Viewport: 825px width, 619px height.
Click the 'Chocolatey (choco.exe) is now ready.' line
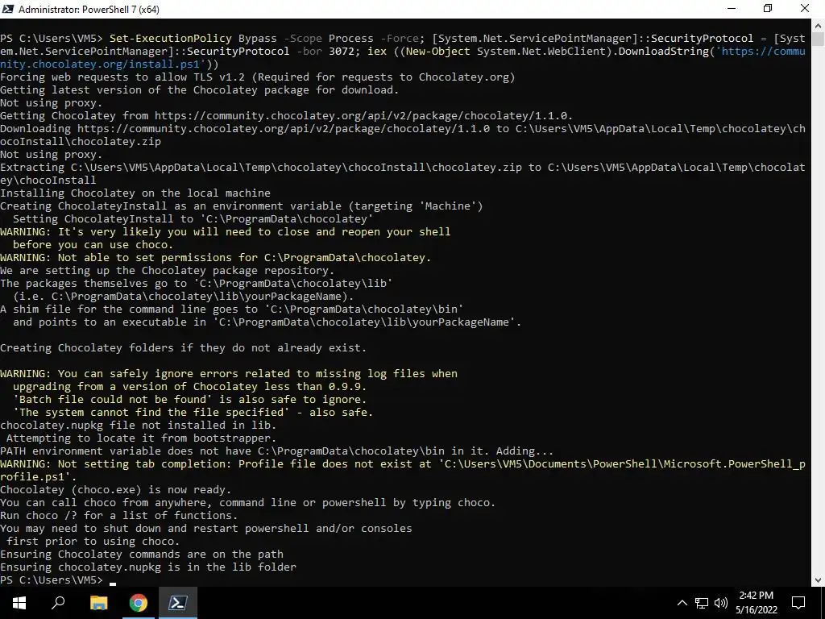click(116, 489)
